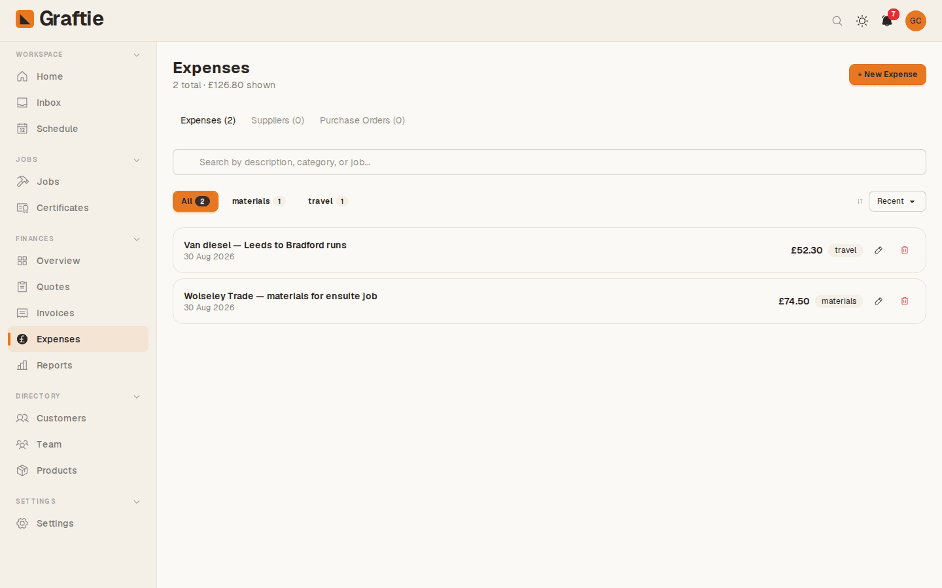Click the Overview grid icon
The image size is (942, 588).
pos(22,261)
